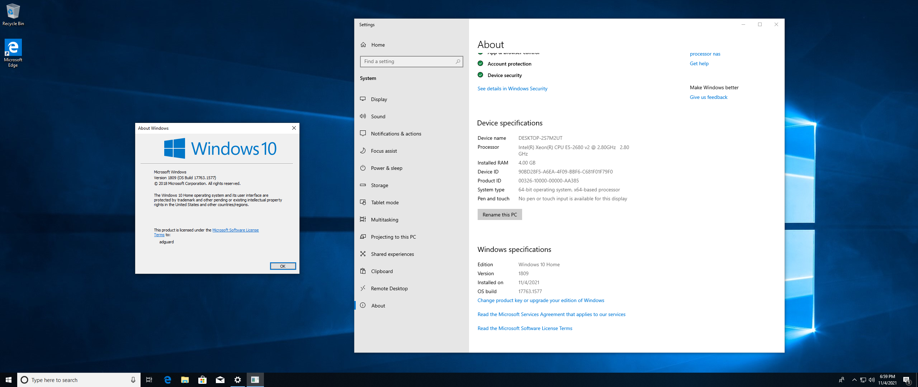
Task: Open Multitasking settings
Action: (x=412, y=220)
